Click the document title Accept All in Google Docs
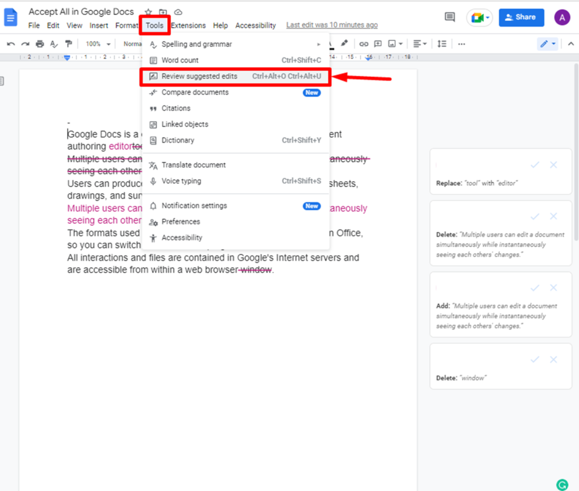 tap(81, 12)
